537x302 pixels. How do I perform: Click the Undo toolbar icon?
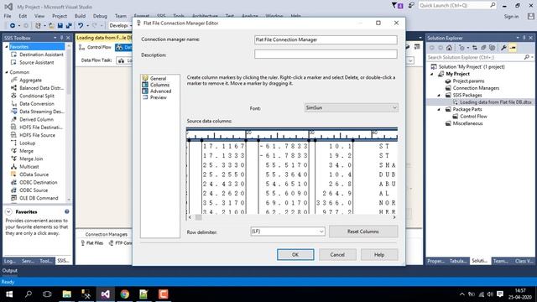pos(81,26)
